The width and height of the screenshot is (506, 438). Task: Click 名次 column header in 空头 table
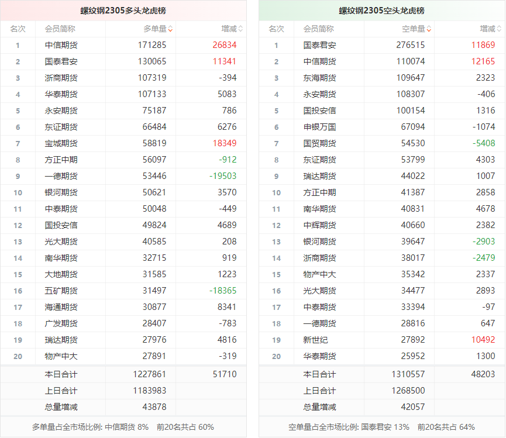276,29
